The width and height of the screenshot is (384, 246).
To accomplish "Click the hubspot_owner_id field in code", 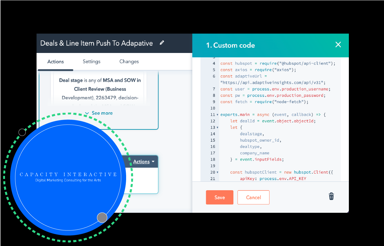I will 260,140.
